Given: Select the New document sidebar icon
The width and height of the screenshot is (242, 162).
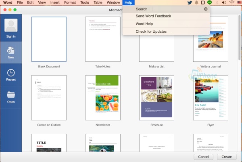Looking at the screenshot, I should click(x=10, y=50).
